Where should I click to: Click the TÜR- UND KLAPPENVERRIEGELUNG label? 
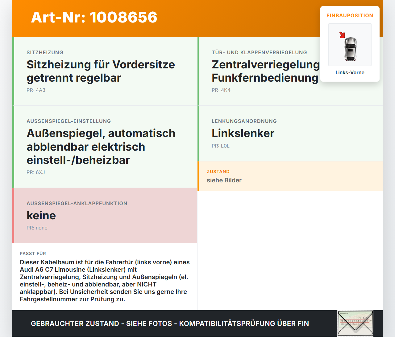[259, 52]
